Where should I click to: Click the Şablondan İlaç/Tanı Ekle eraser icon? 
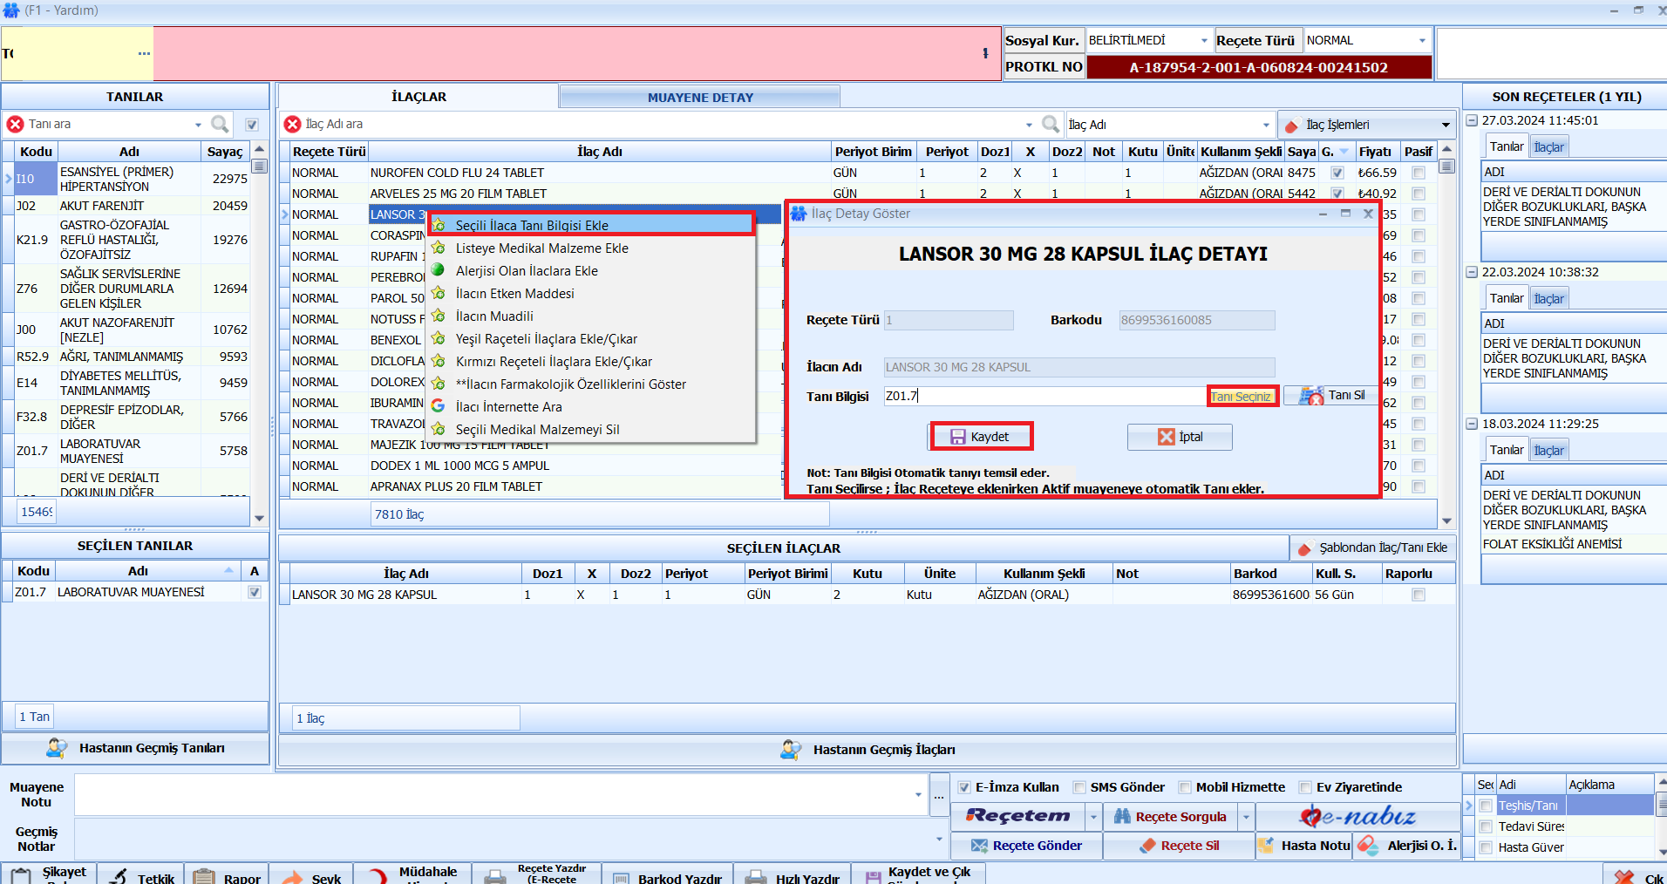1305,548
